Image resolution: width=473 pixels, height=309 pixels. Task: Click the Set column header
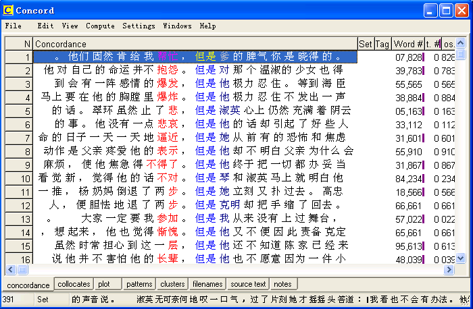366,44
